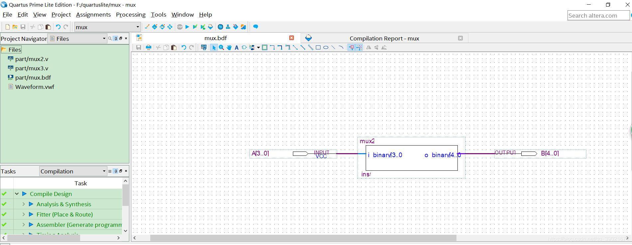Toggle the partial line selection button
The image size is (632, 245).
pyautogui.click(x=359, y=47)
